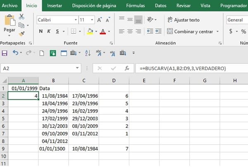The image size is (248, 167).
Task: Click the yellow fill color swatch
Action: coord(90,31)
